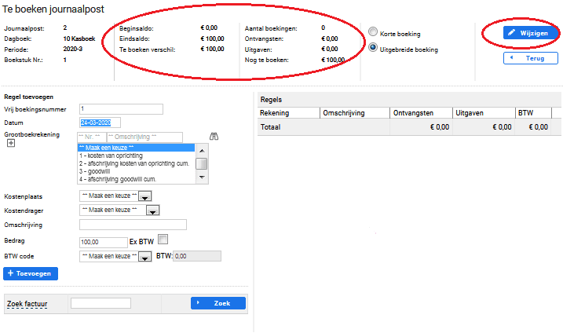The image size is (563, 333).
Task: Select '4 - afschrijving goodwill cum.' entry
Action: (136, 179)
